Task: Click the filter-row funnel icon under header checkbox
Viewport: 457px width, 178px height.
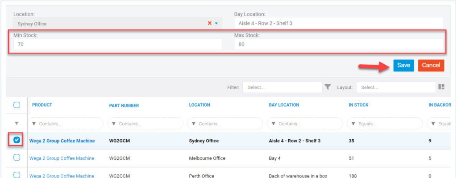Action: pyautogui.click(x=17, y=124)
